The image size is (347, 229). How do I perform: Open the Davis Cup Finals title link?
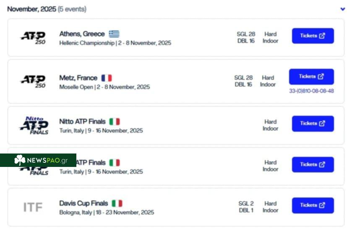tap(83, 203)
